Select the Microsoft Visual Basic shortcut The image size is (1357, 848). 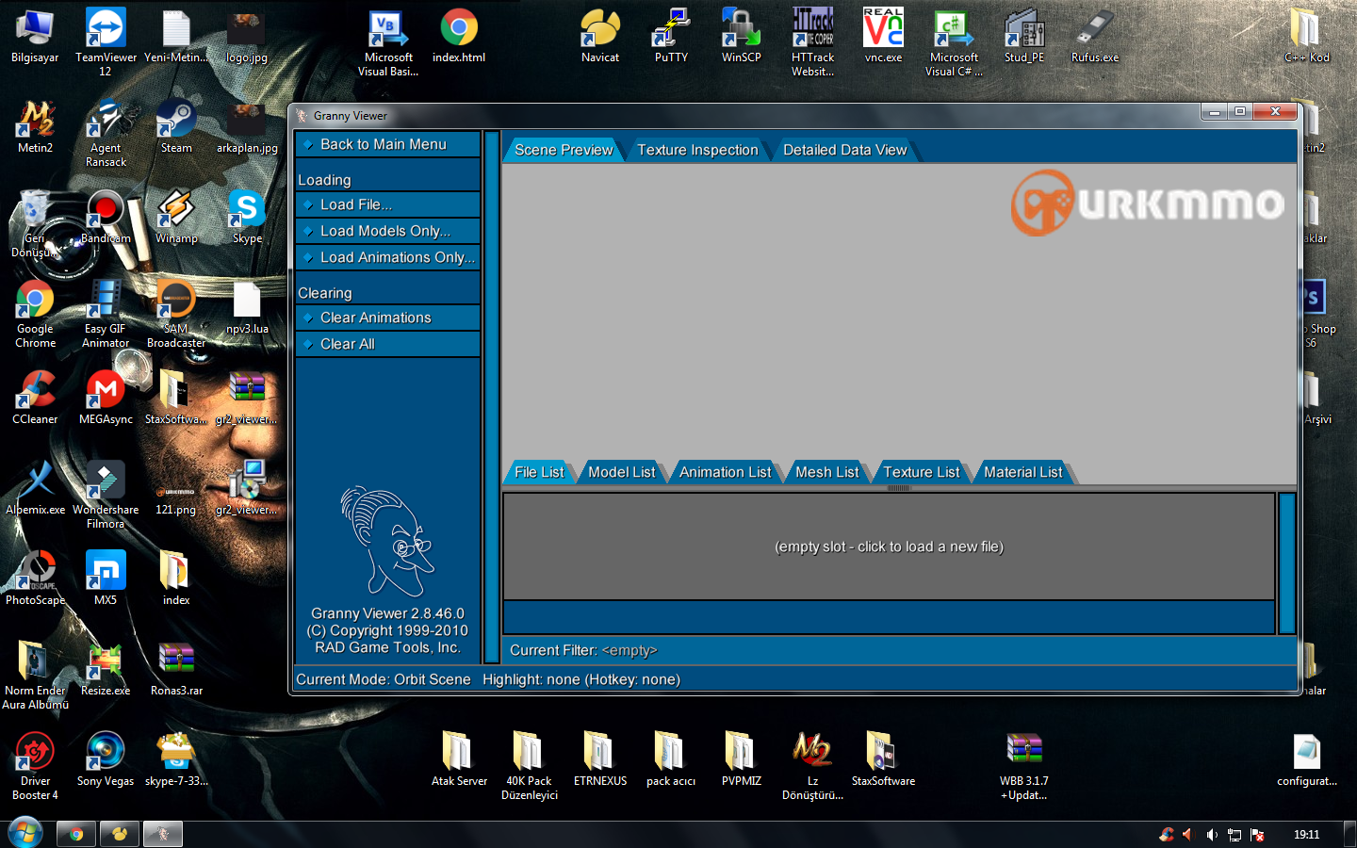[x=388, y=42]
